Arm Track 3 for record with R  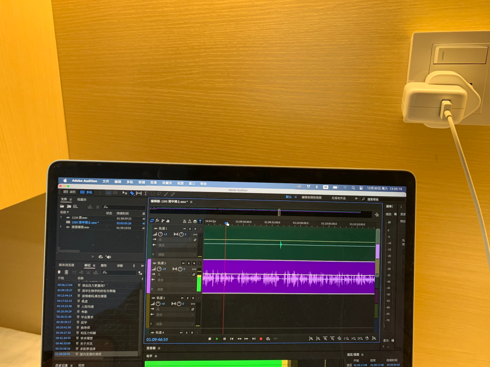tap(193, 298)
